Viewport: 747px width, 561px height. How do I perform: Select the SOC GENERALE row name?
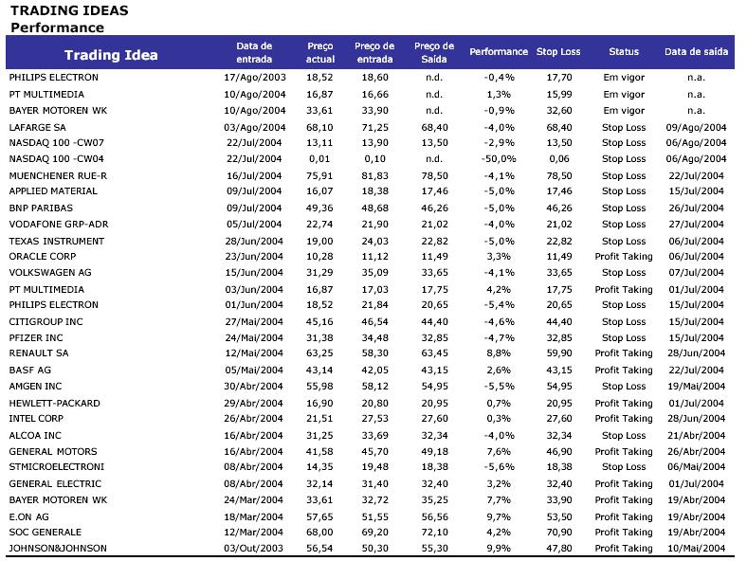click(45, 533)
